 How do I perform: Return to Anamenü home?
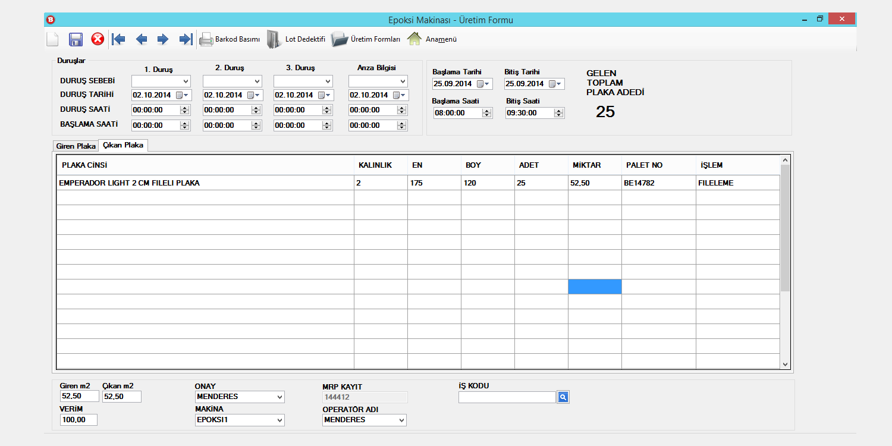pyautogui.click(x=432, y=39)
